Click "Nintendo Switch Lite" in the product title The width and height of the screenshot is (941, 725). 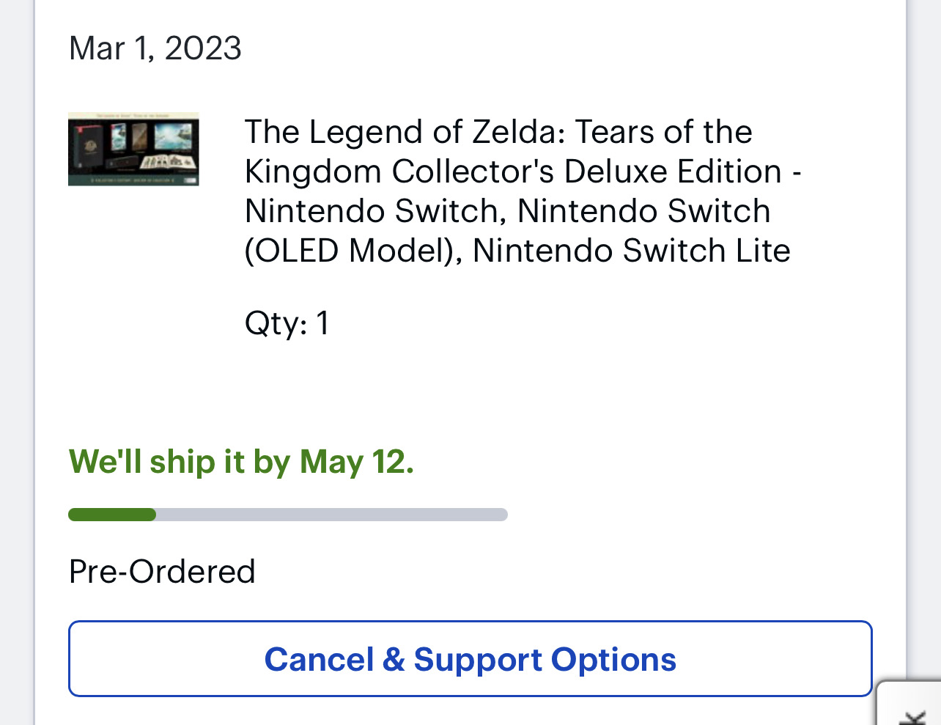click(631, 251)
